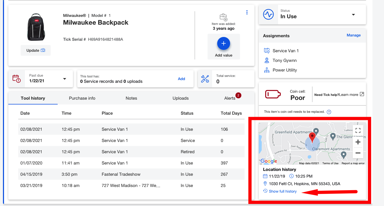
Task: Click the Date column header
Action: tap(25, 113)
